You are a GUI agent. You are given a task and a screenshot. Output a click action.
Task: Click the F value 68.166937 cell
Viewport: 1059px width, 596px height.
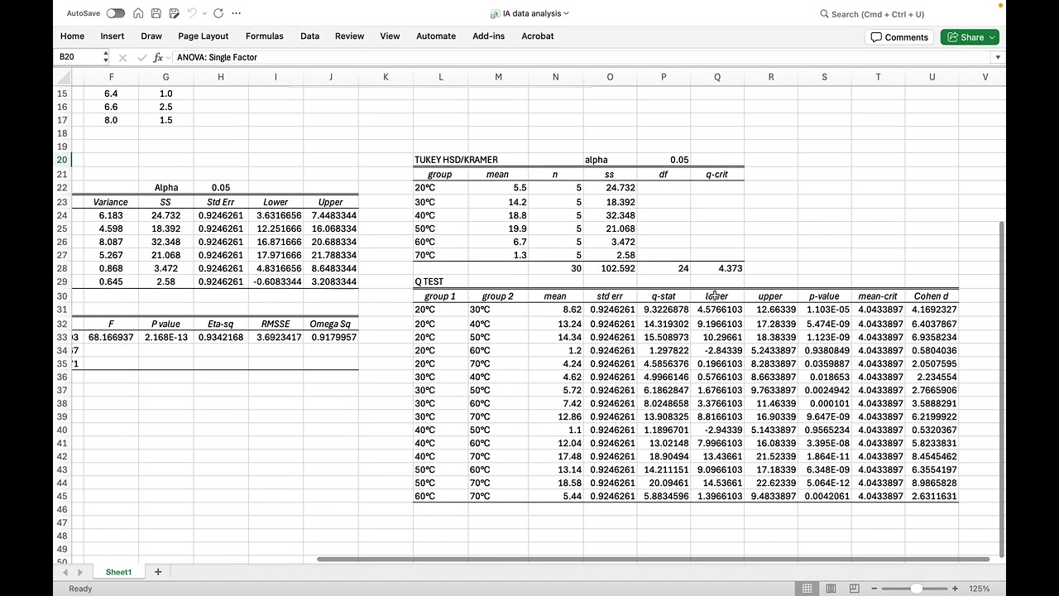point(111,337)
